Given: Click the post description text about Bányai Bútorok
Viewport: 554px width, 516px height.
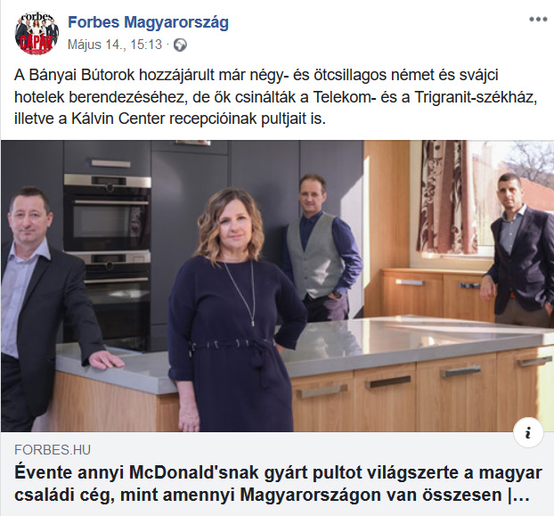Looking at the screenshot, I should pyautogui.click(x=275, y=97).
